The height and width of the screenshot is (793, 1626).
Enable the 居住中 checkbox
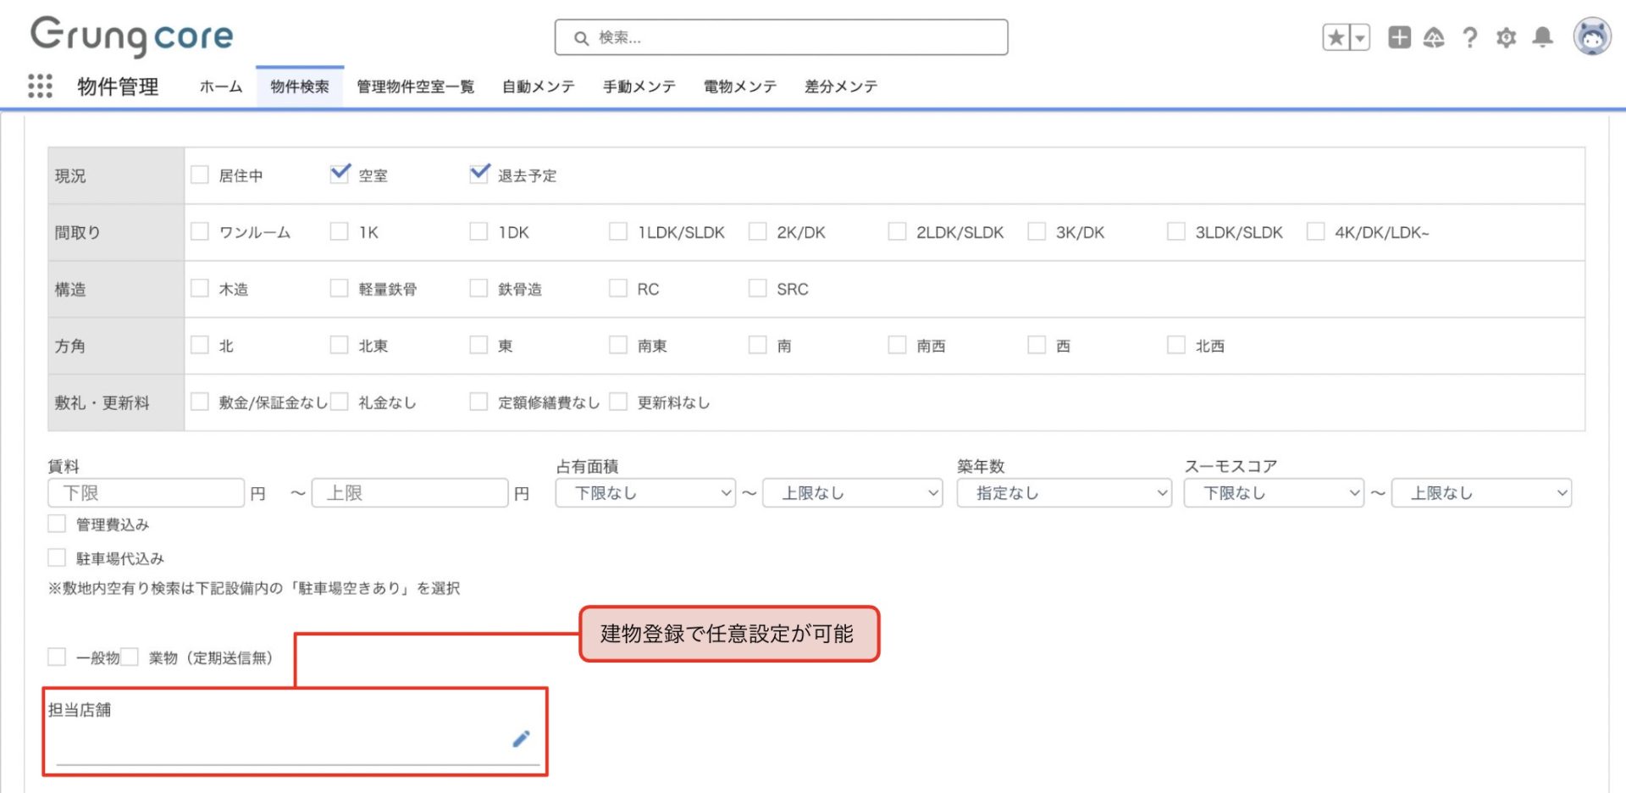click(x=200, y=175)
